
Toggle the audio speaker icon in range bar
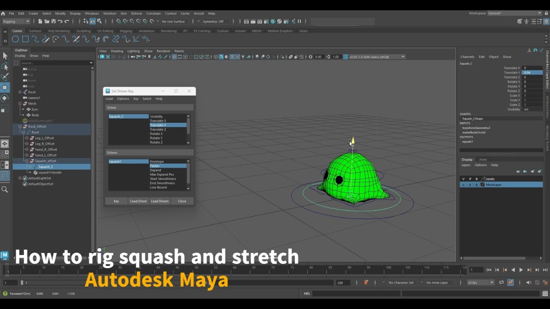(x=528, y=282)
